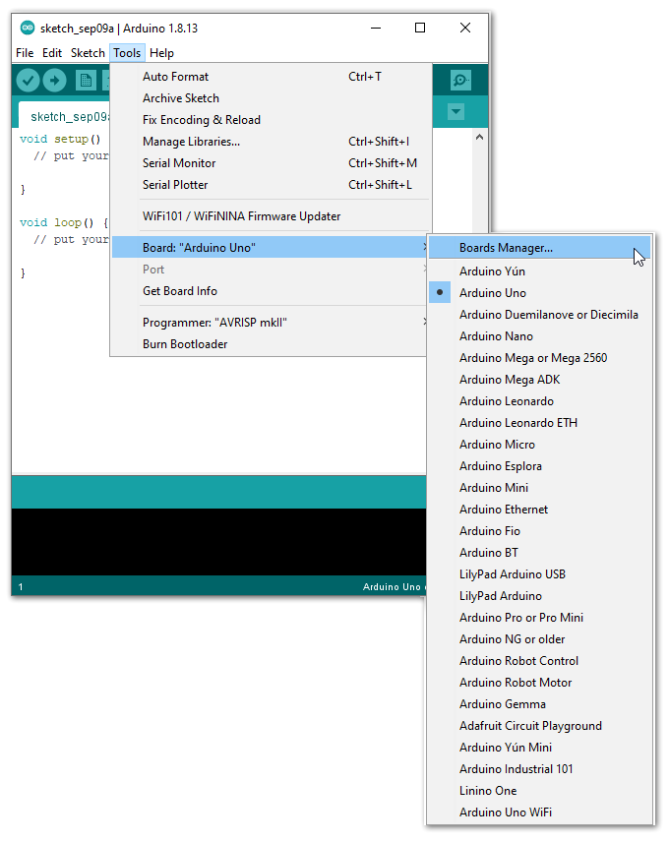Screen dimensions: 669x842
Task: Launch Serial Plotter
Action: [272, 185]
